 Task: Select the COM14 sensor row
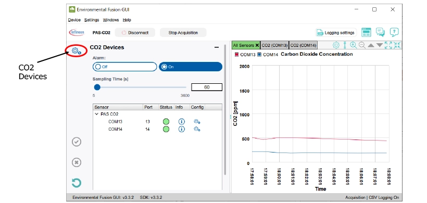tap(157, 129)
